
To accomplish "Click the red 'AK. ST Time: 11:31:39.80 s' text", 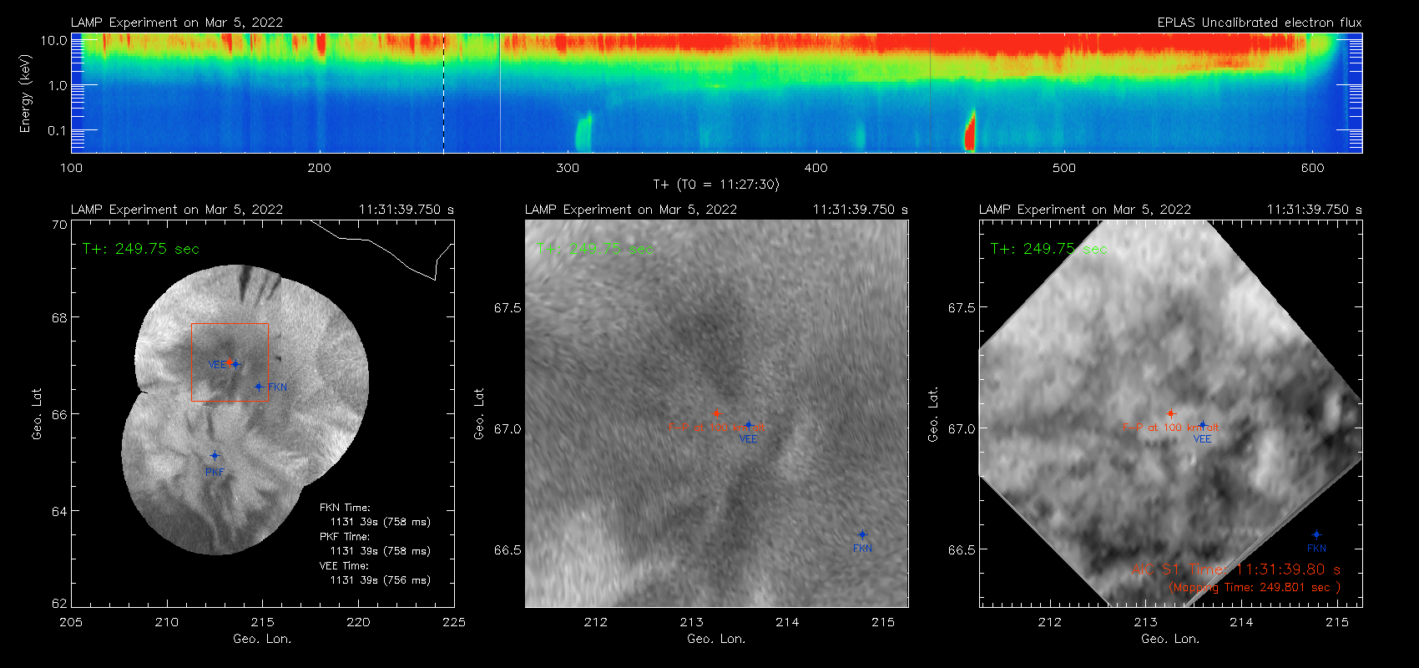I will pos(1235,569).
